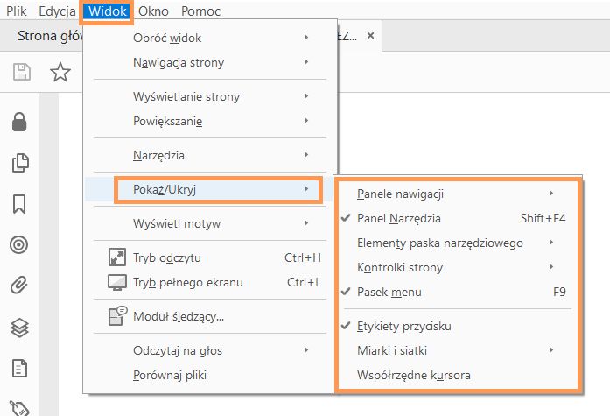This screenshot has height=416, width=610.
Task: Click the Ctrl+L shortcut text
Action: coord(304,282)
